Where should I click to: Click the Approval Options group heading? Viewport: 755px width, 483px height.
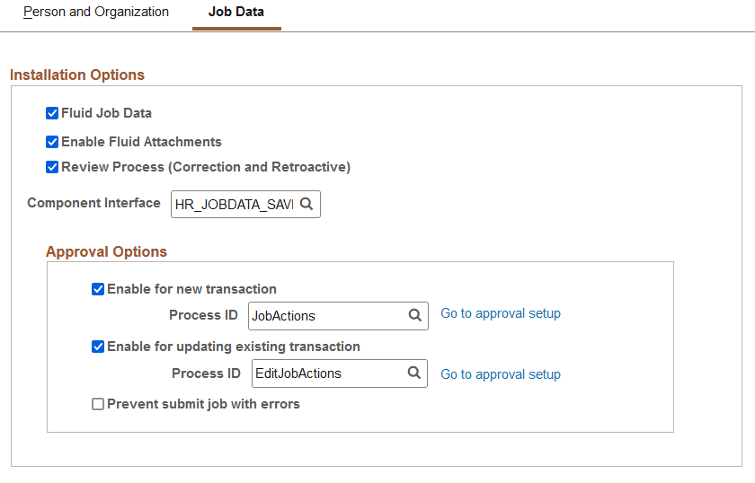(106, 251)
